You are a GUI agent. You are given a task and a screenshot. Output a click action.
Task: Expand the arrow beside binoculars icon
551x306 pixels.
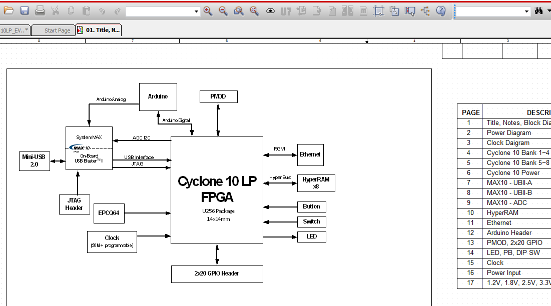(548, 11)
